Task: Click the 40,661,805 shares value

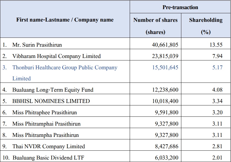Action: (165, 45)
